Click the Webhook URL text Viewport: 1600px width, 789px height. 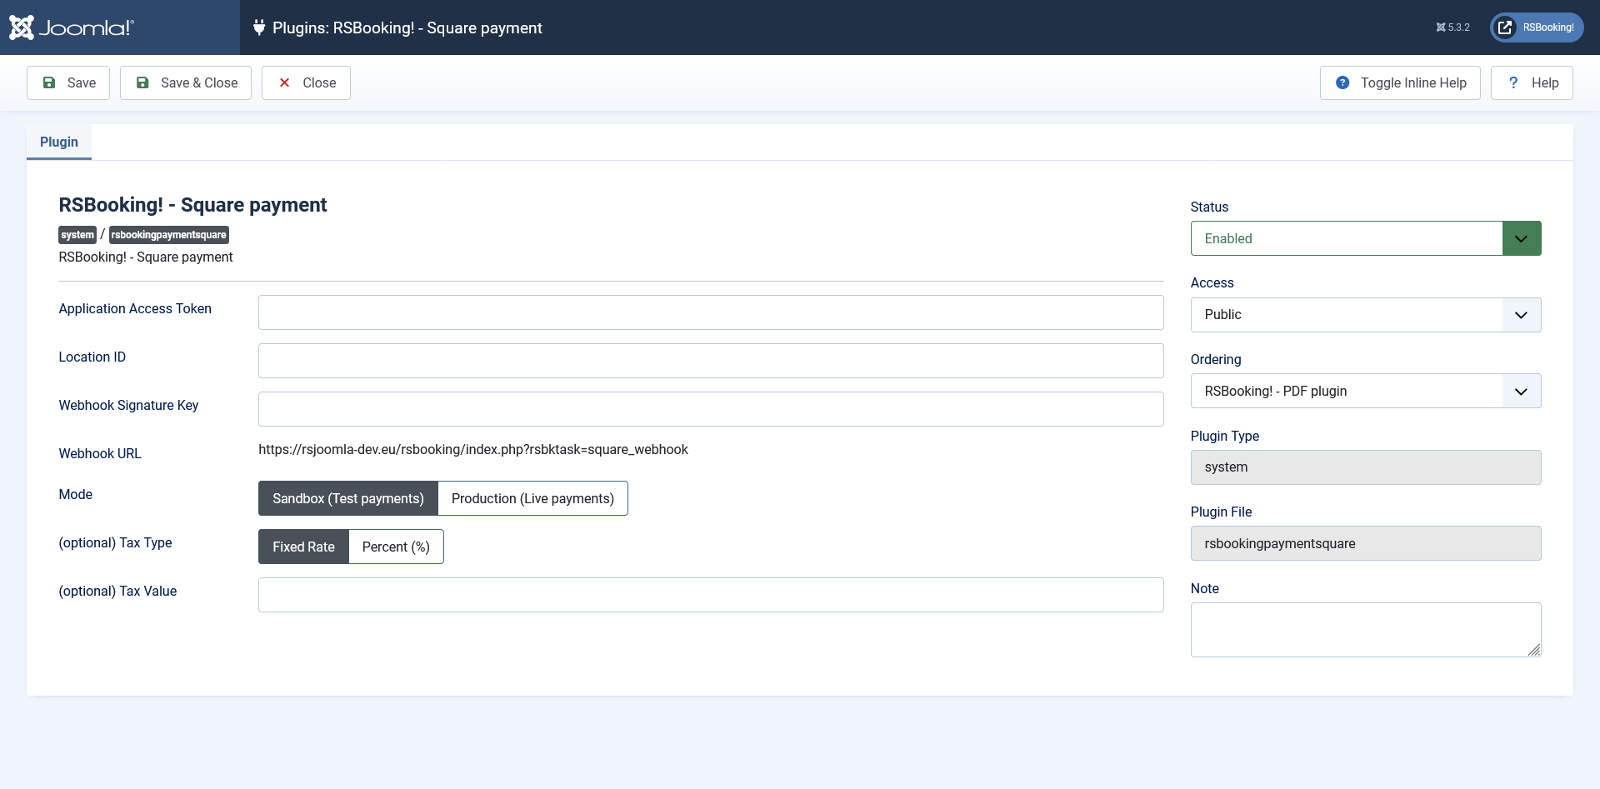[x=473, y=450]
